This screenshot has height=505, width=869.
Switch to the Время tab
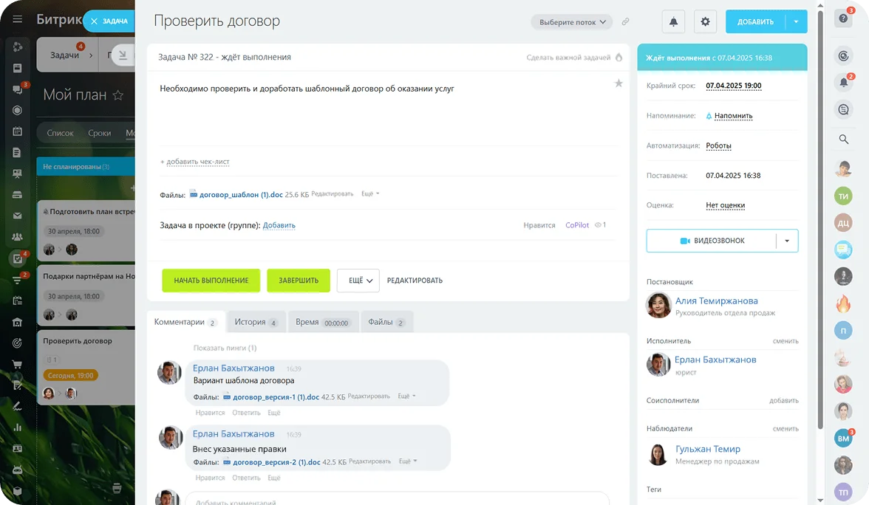tap(322, 322)
